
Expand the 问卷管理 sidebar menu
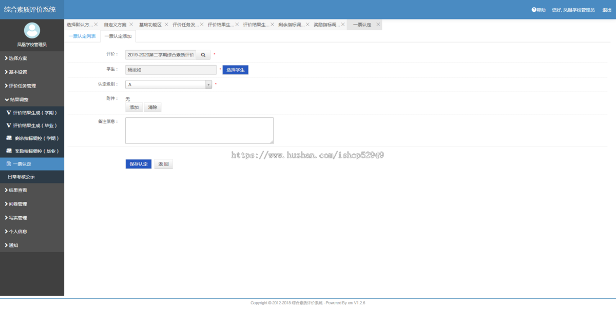(x=32, y=204)
